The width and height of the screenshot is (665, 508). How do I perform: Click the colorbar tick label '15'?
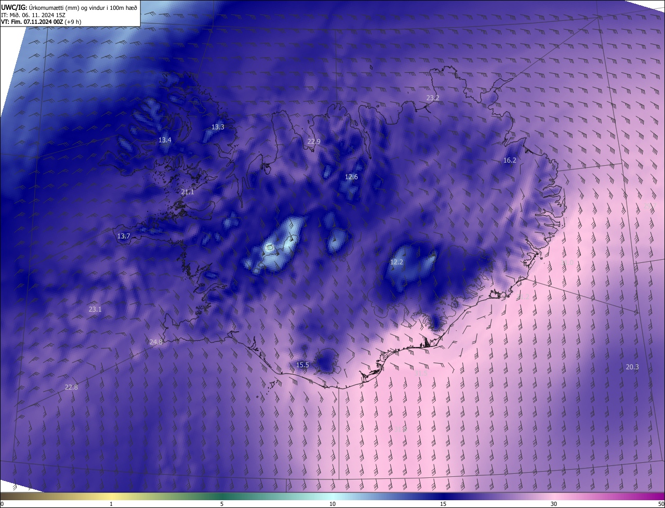tap(443, 504)
